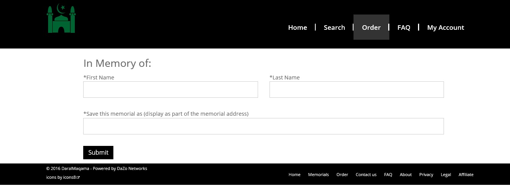510x186 pixels.
Task: Open the Home navigation menu item
Action: click(x=297, y=27)
